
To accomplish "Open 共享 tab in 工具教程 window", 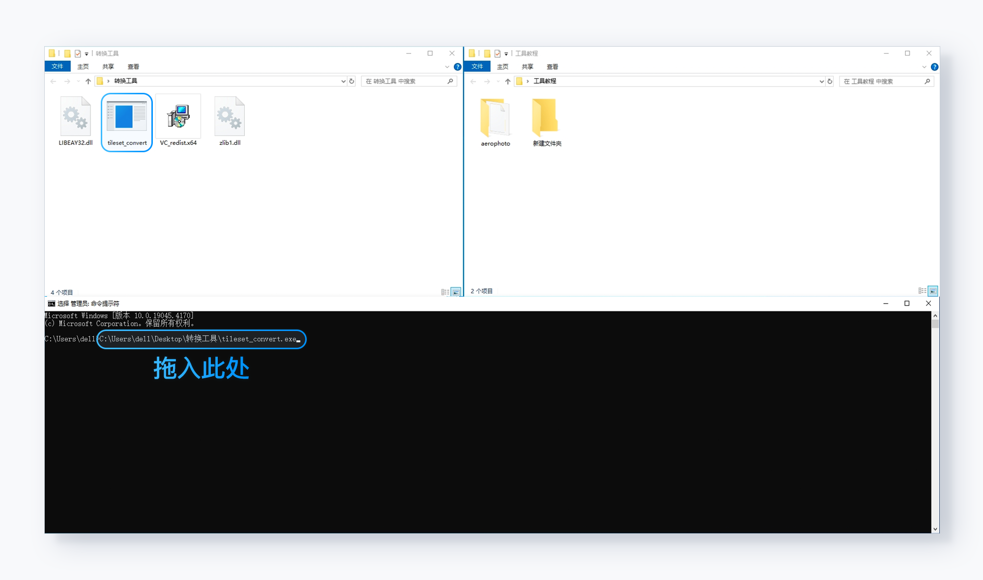I will pos(527,66).
